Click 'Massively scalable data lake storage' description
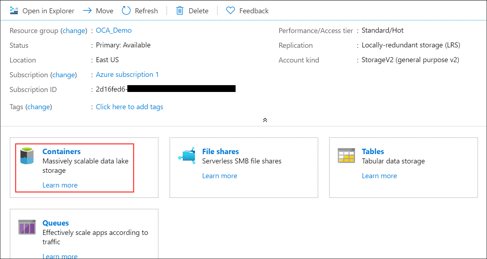 click(86, 166)
